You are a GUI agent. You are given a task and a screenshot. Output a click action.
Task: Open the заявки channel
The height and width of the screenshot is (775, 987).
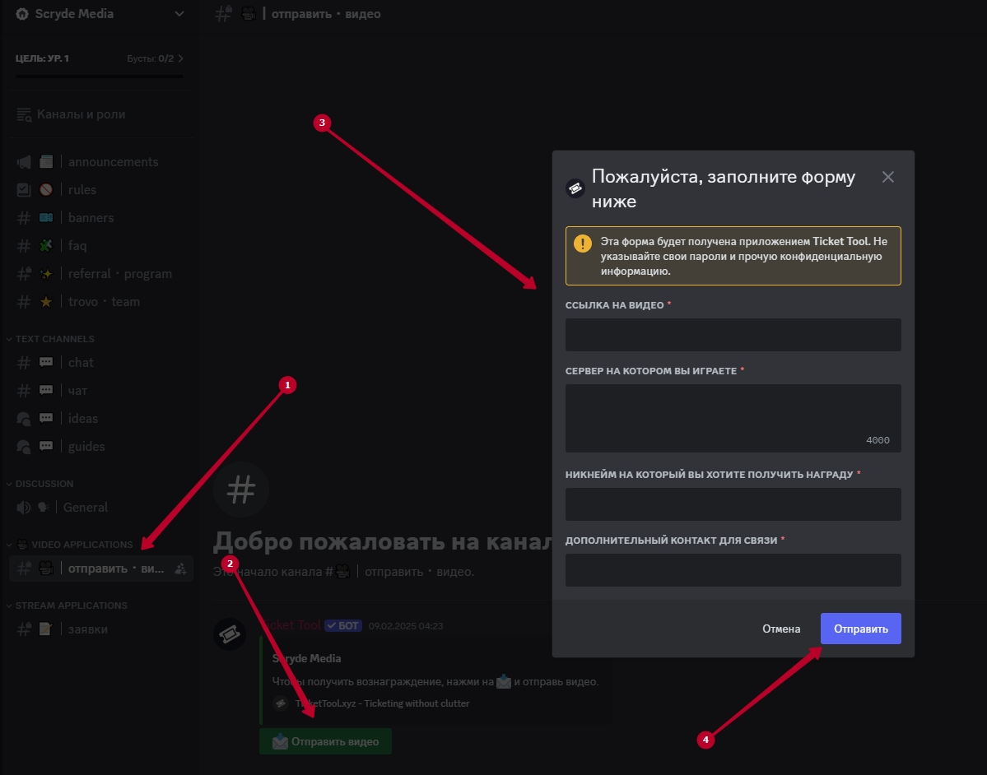[x=87, y=629]
